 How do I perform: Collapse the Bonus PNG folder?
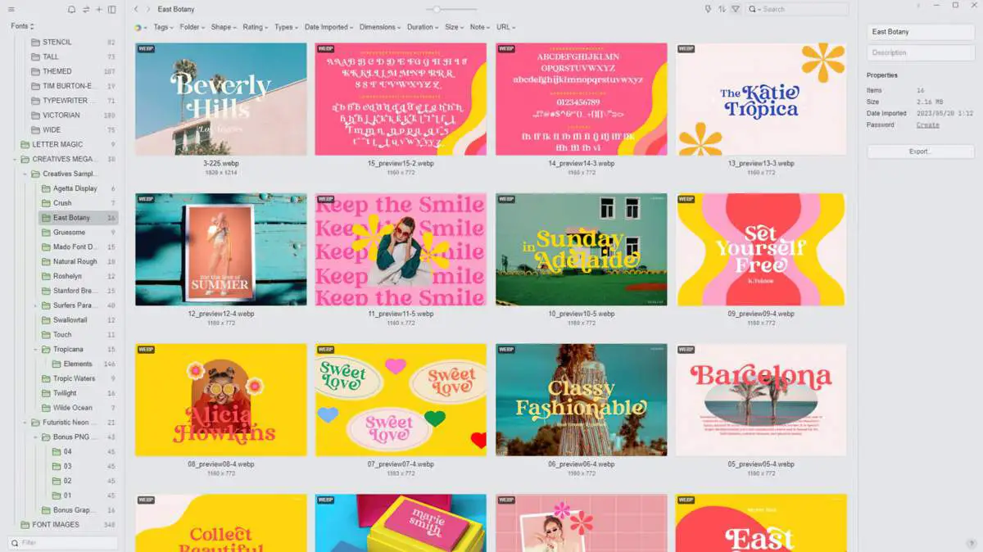(x=36, y=437)
